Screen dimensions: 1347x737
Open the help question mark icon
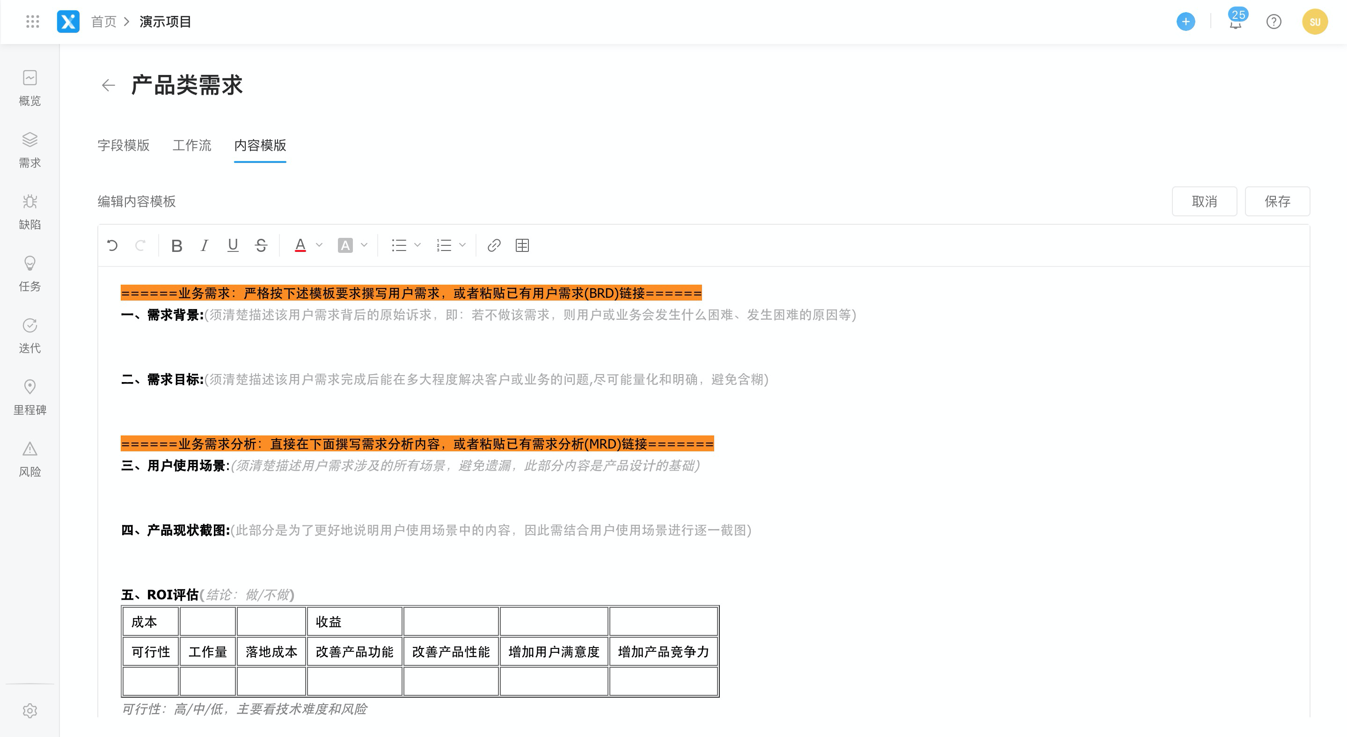coord(1274,22)
